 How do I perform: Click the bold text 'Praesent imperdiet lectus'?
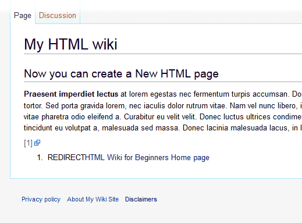click(71, 94)
